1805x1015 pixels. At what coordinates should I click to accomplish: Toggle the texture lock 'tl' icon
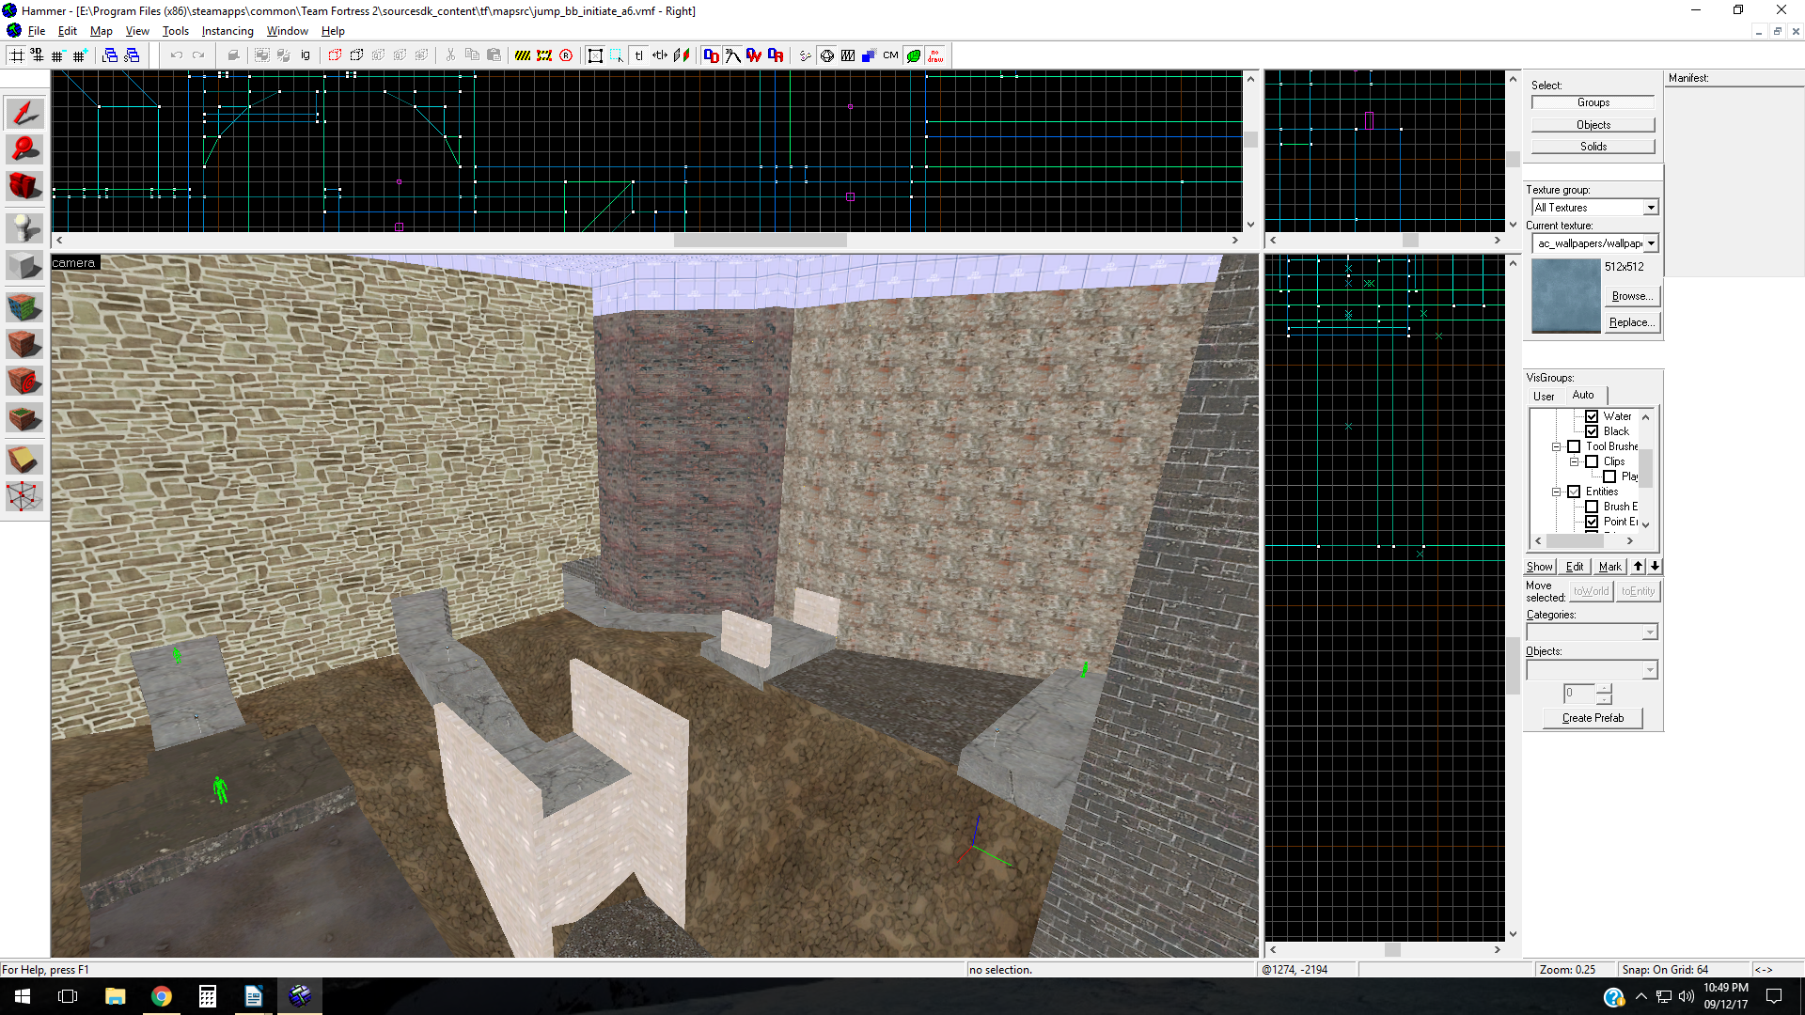(x=638, y=55)
